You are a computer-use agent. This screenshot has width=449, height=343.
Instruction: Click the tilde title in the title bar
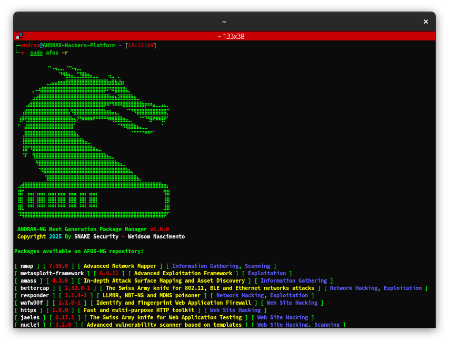tap(224, 22)
